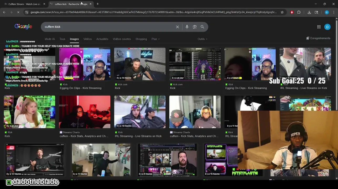Click Streams Charts source under red-lit room thumbnail
The width and height of the screenshot is (338, 189).
click(x=71, y=133)
